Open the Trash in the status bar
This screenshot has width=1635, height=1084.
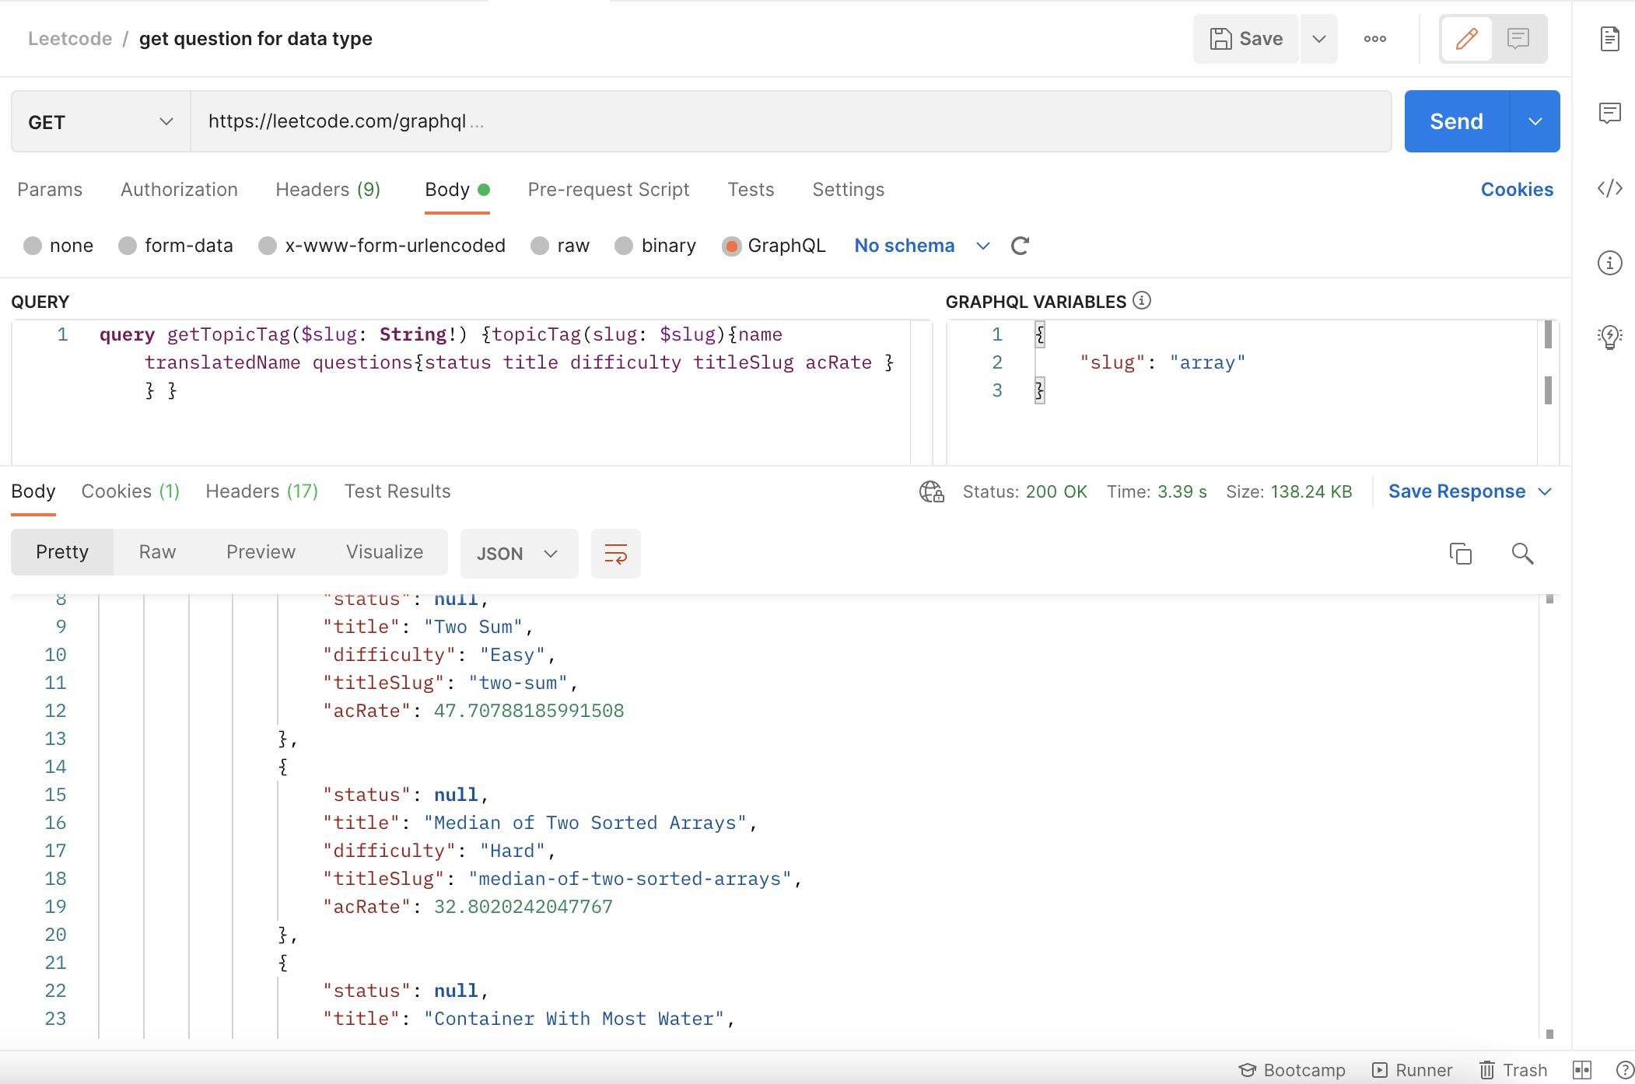[x=1512, y=1070]
